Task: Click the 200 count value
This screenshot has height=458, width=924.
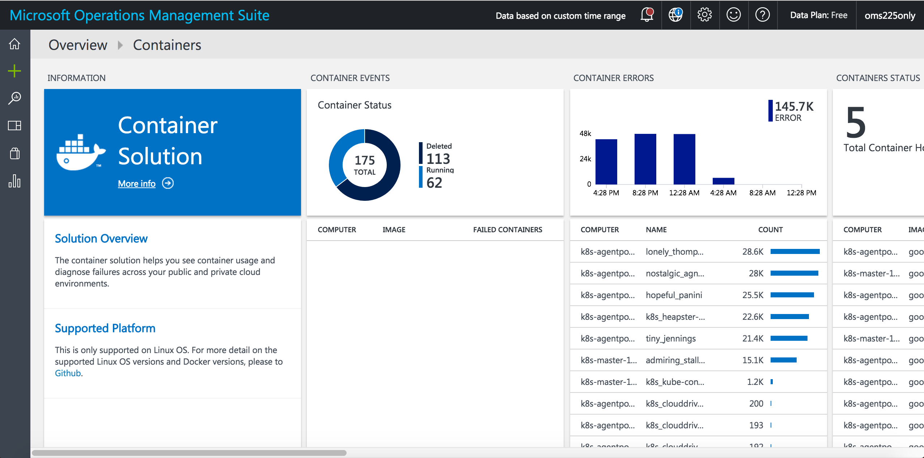Action: (x=756, y=403)
